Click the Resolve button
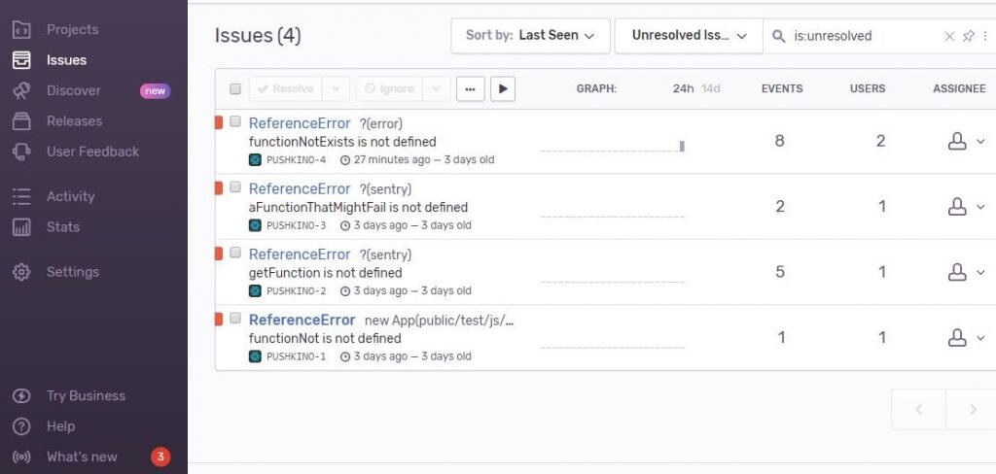 click(x=286, y=88)
